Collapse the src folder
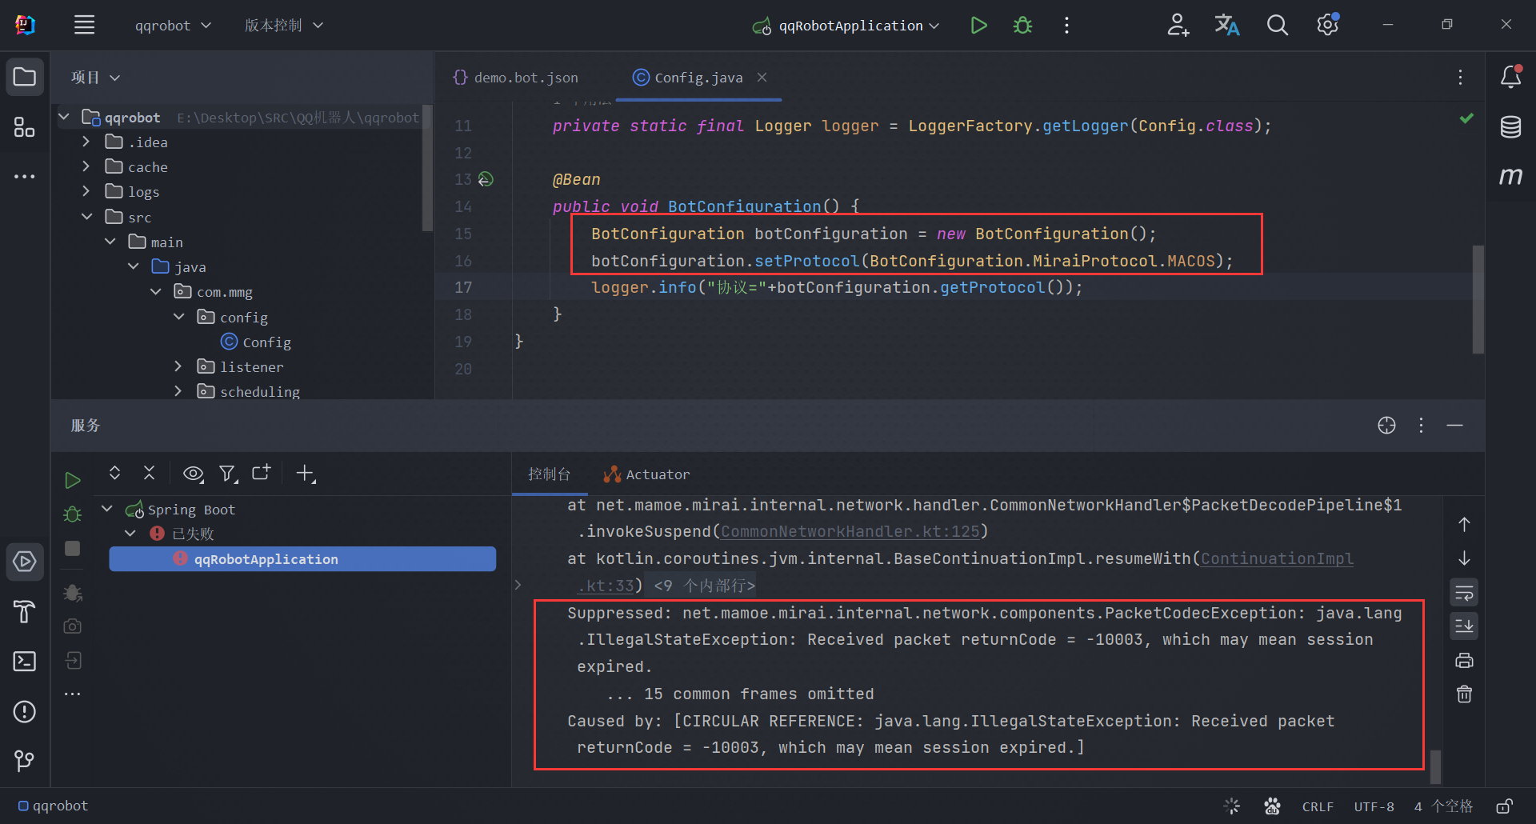 [x=86, y=217]
